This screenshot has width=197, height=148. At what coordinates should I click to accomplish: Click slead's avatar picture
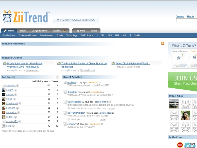tap(4, 99)
